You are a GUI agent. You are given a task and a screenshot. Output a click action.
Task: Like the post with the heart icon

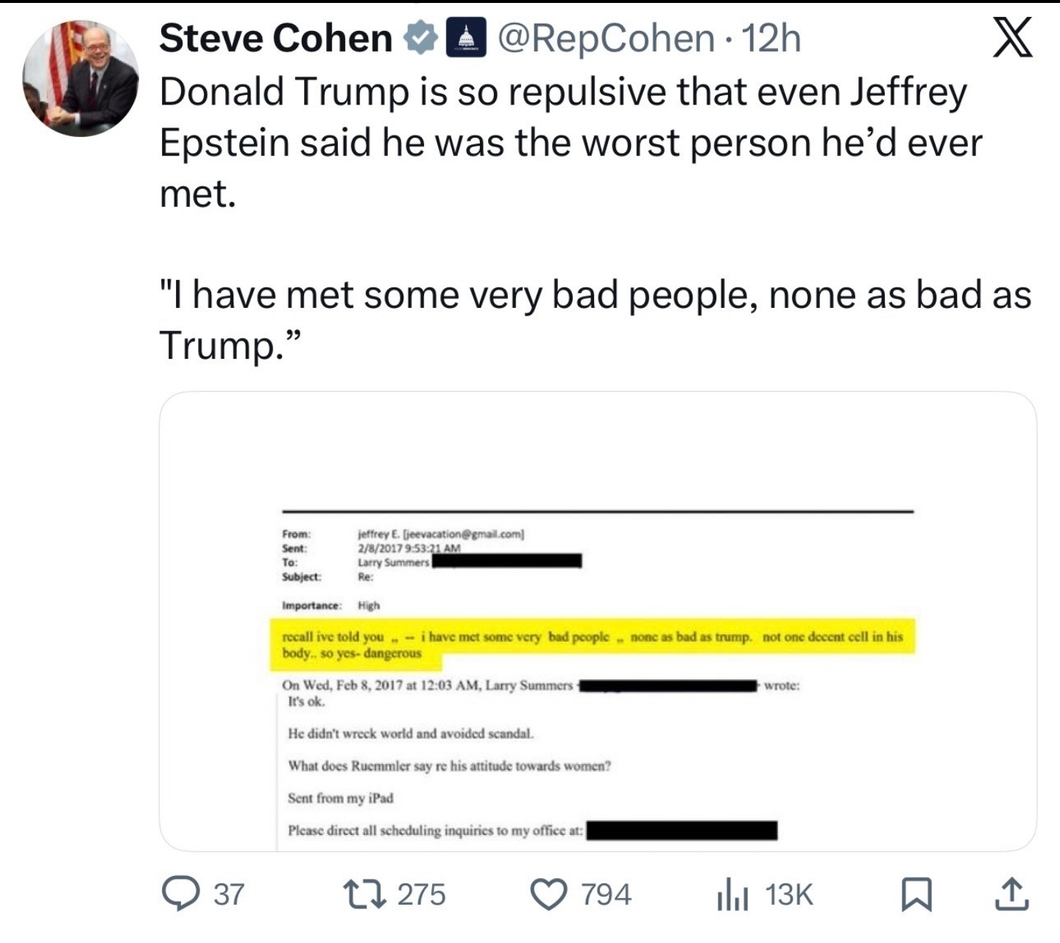tap(550, 894)
